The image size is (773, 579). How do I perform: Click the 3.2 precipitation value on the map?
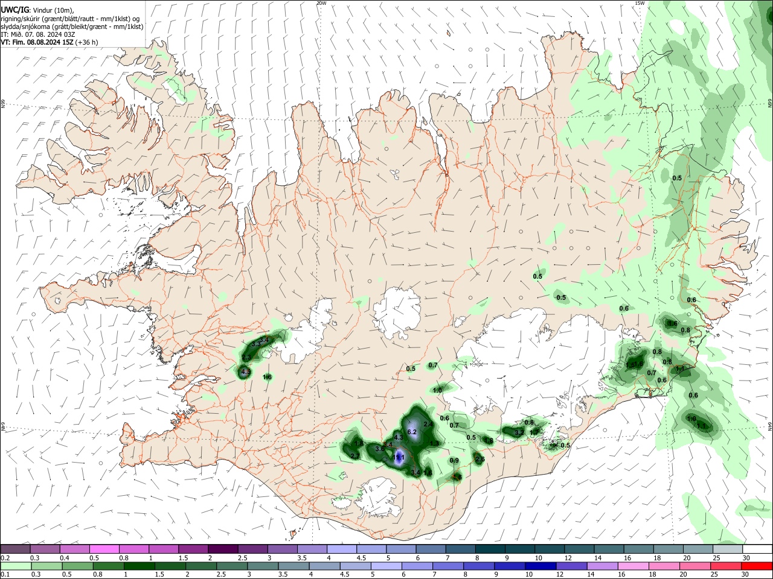click(519, 432)
